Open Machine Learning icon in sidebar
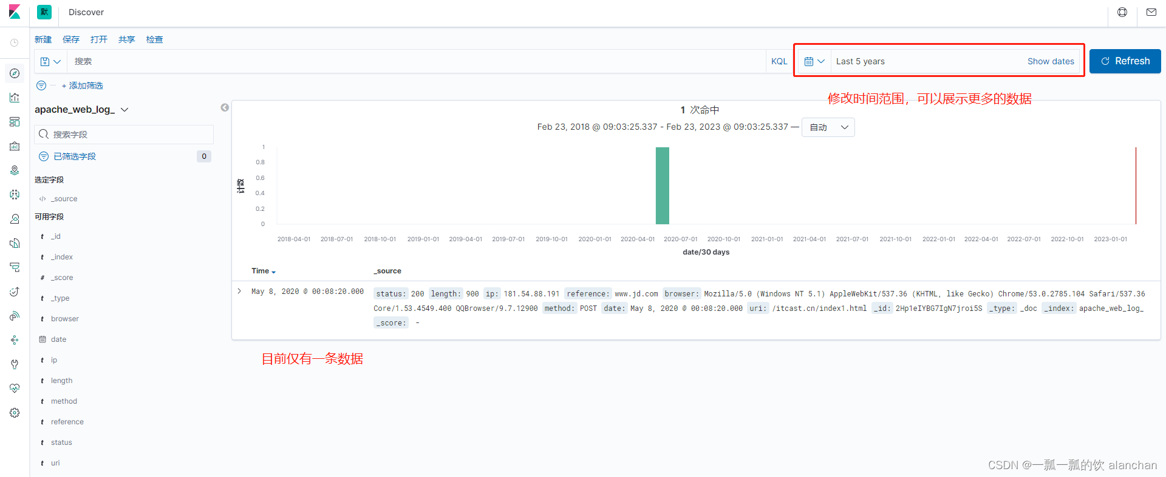The image size is (1166, 477). 15,195
